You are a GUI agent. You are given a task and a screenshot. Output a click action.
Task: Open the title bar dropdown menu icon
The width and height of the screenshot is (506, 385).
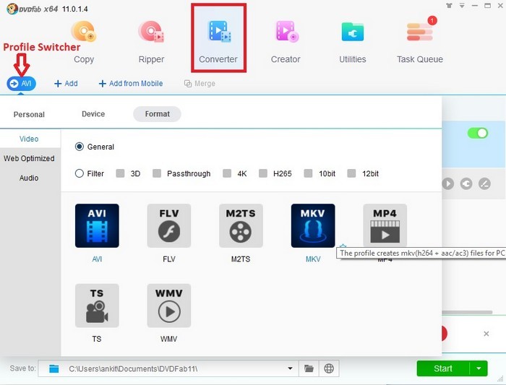click(462, 6)
